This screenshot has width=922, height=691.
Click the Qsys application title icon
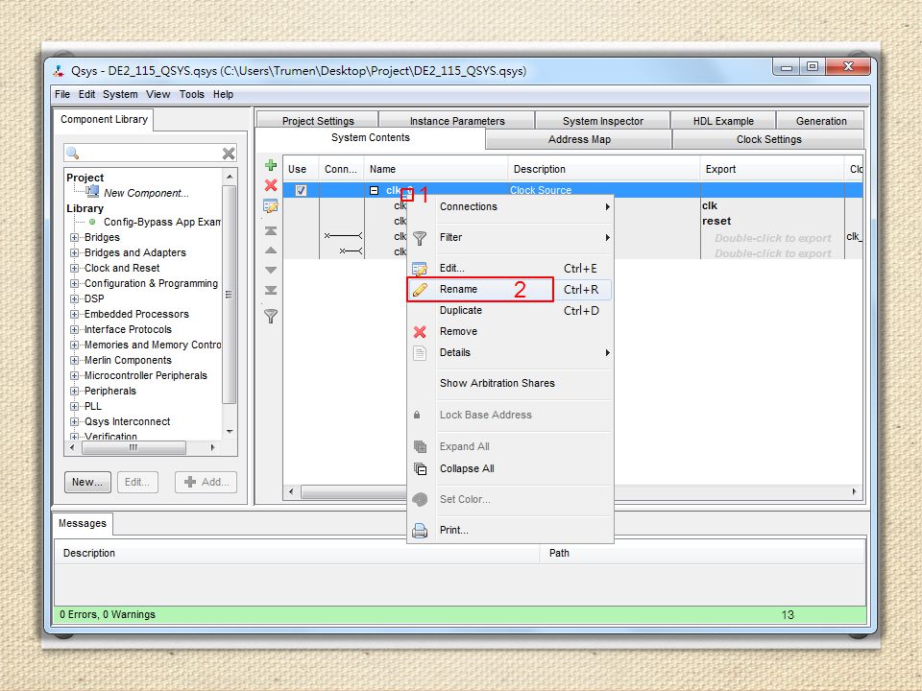[59, 71]
